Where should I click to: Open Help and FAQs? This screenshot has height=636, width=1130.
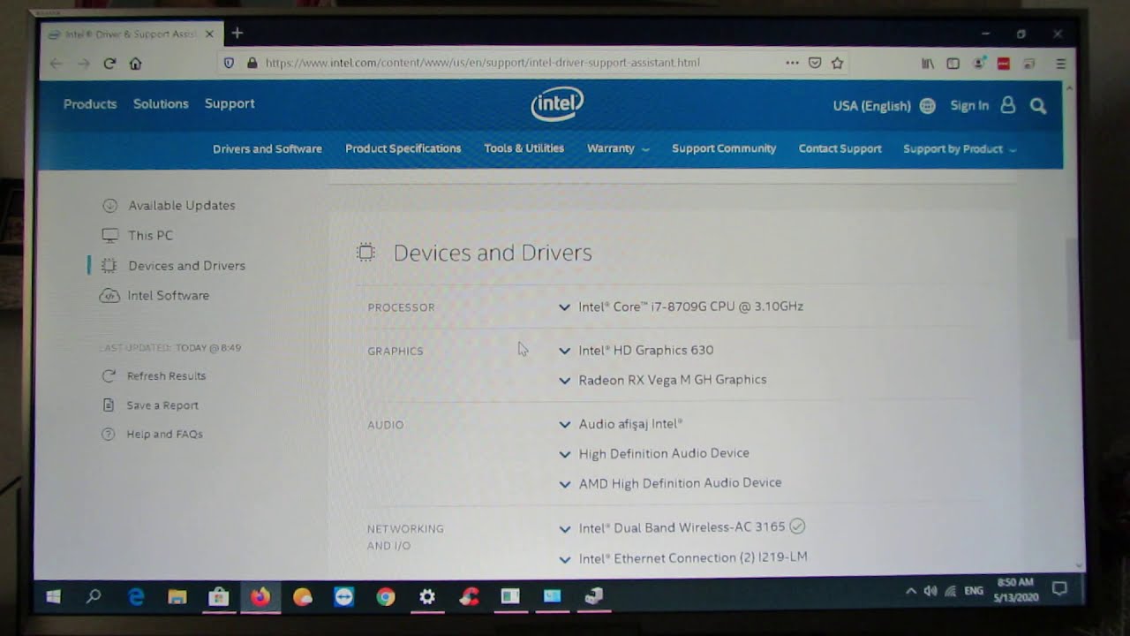(152, 434)
